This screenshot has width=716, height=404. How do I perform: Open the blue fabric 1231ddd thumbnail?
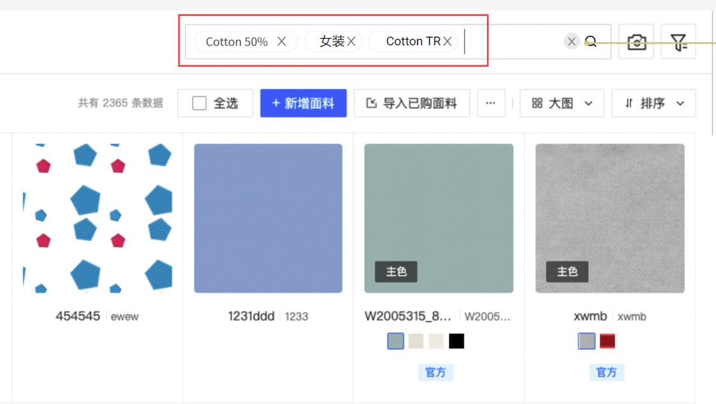[268, 218]
